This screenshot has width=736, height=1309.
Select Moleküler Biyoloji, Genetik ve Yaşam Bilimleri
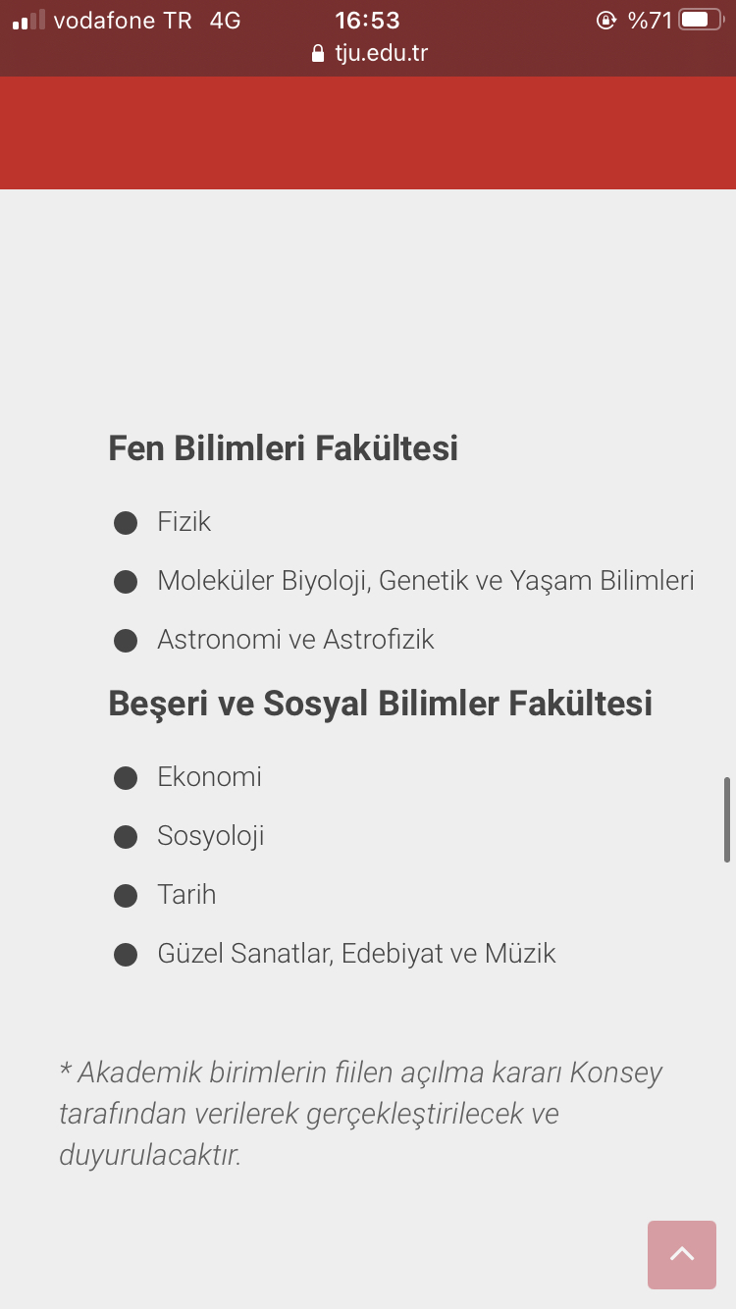pos(426,581)
